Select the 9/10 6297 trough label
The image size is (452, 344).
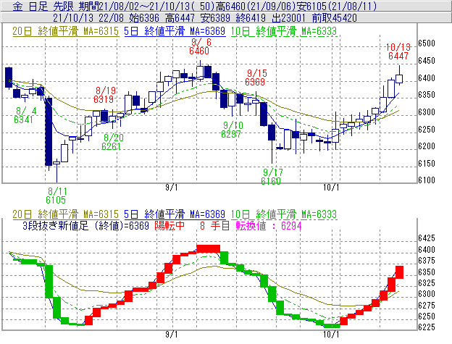click(232, 130)
